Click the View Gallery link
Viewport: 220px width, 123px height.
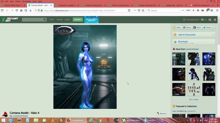point(194,99)
